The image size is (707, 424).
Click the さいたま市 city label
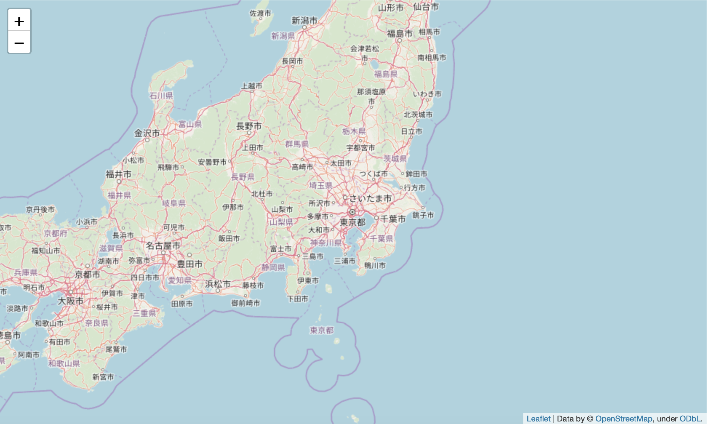click(x=370, y=198)
